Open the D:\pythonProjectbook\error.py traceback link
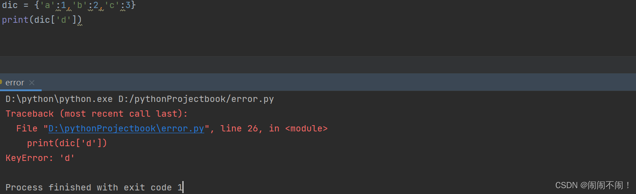The image size is (636, 194). click(x=126, y=129)
